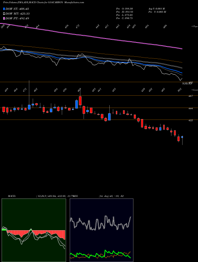Click the green +DI line in ADX panel
Screen dimensions: 198x262
[x=100, y=254]
